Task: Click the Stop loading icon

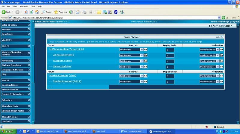Action: 26,12
